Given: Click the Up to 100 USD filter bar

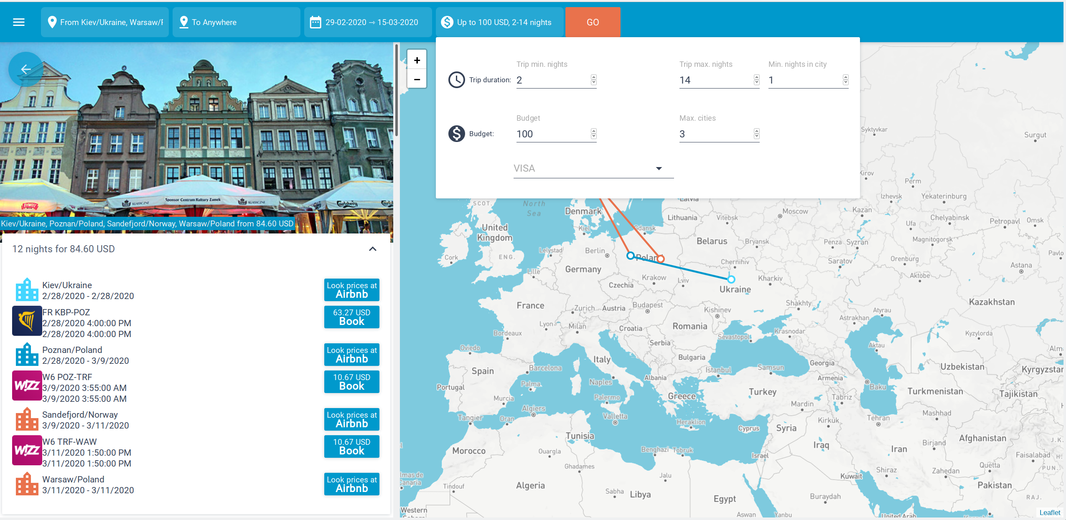Looking at the screenshot, I should click(504, 22).
